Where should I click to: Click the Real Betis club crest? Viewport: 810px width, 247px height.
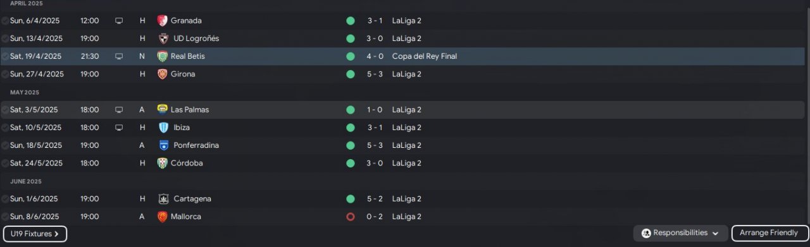click(163, 56)
